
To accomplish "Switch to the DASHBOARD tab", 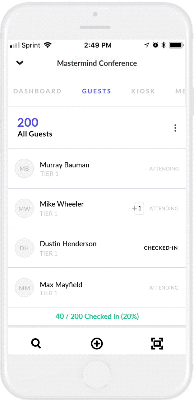I will (37, 91).
